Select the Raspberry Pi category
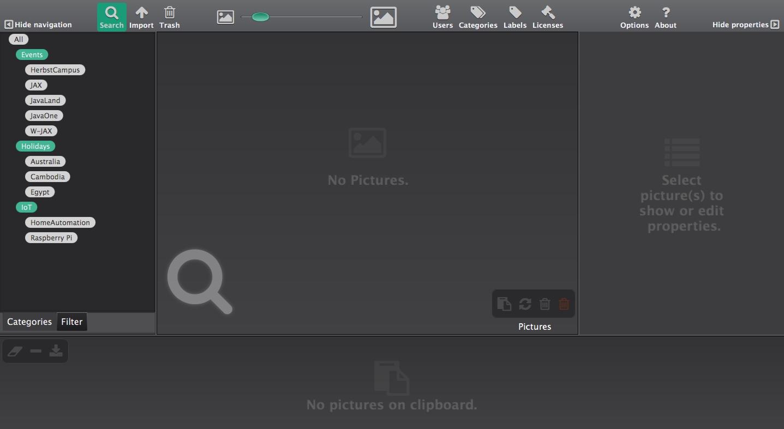 click(51, 238)
